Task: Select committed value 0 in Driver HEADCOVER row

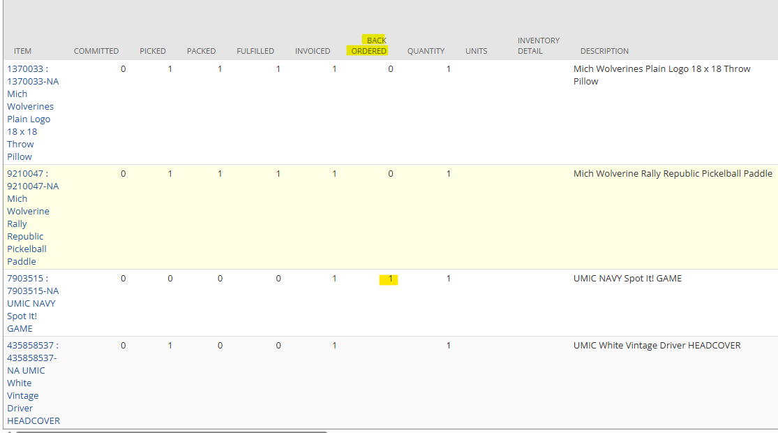Action: (123, 346)
